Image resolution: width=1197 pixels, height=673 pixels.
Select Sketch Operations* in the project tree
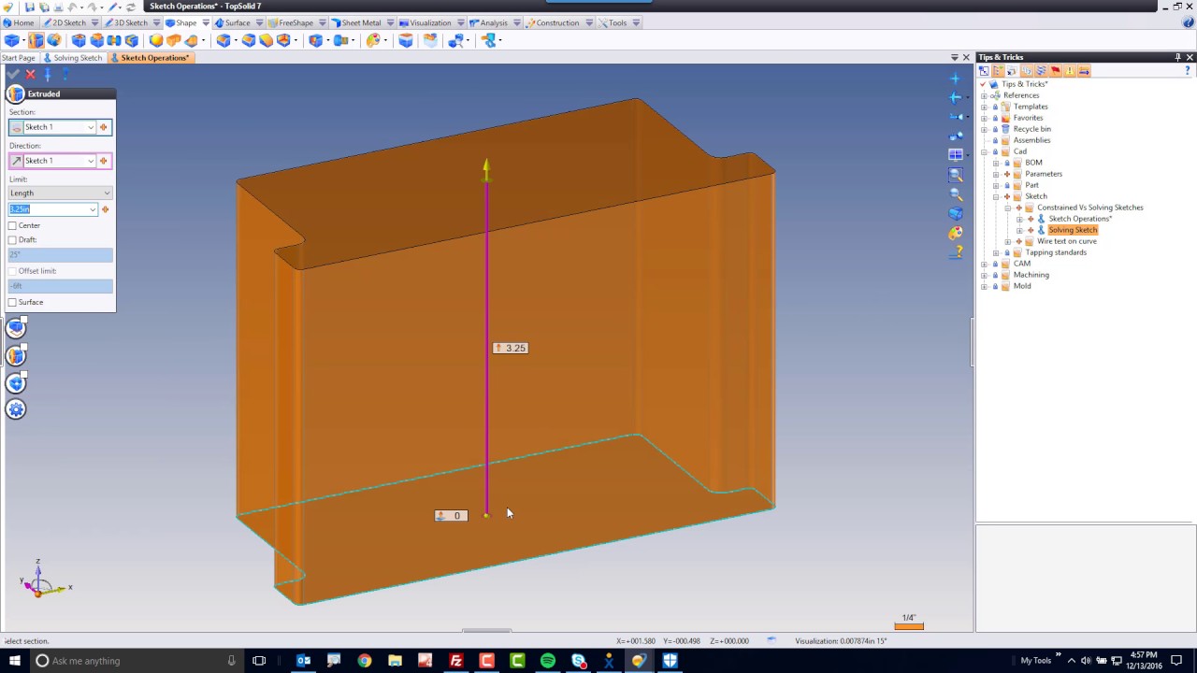pyautogui.click(x=1080, y=219)
